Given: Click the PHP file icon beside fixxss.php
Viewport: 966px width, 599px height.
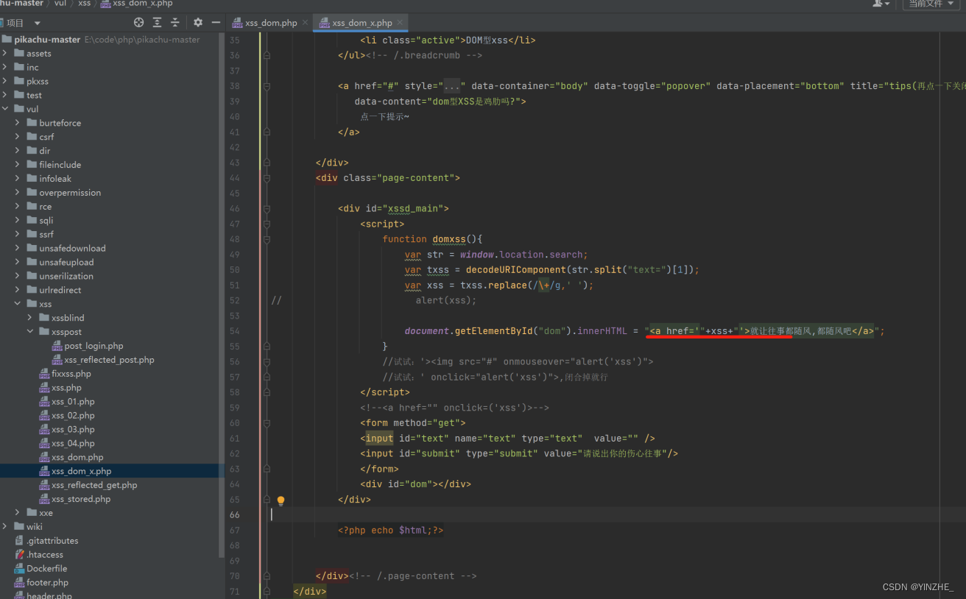Looking at the screenshot, I should point(44,374).
